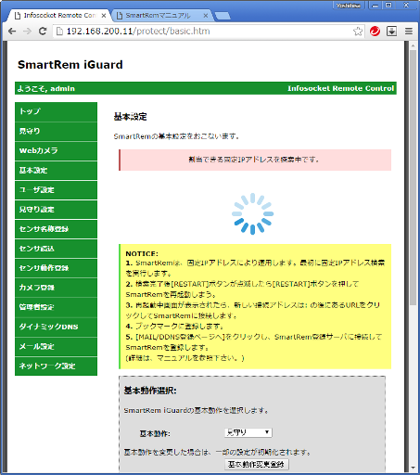Open ユーザ設定 in the sidebar

[x=56, y=190]
